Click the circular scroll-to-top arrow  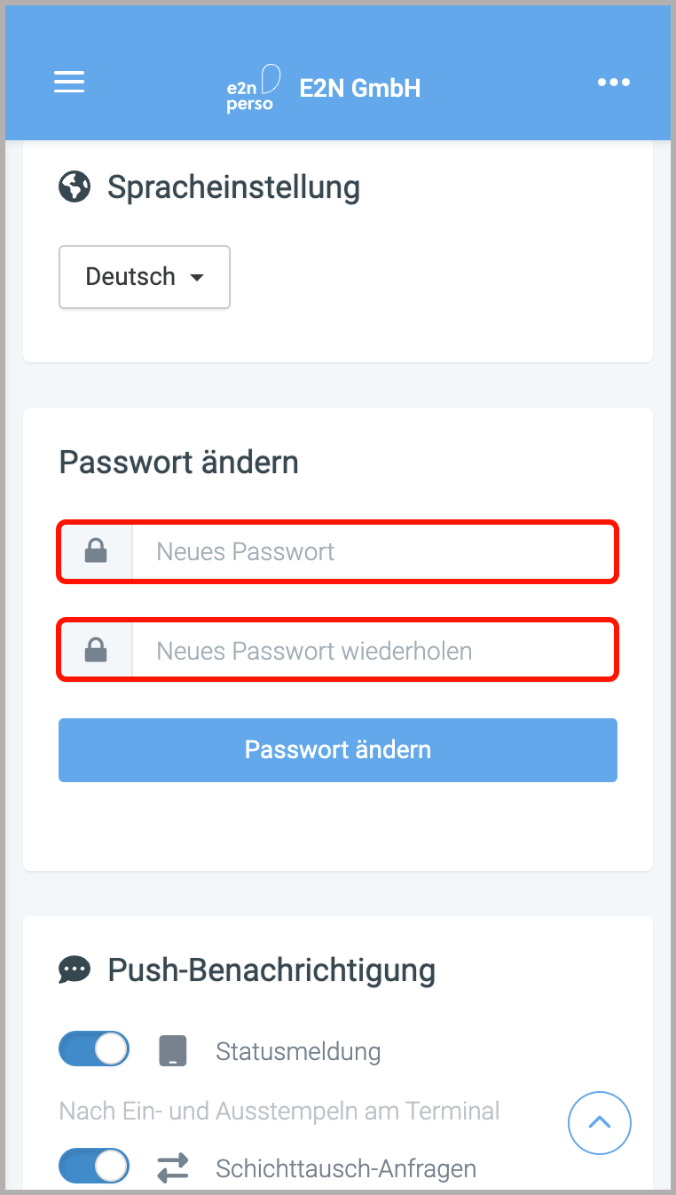pos(600,1123)
